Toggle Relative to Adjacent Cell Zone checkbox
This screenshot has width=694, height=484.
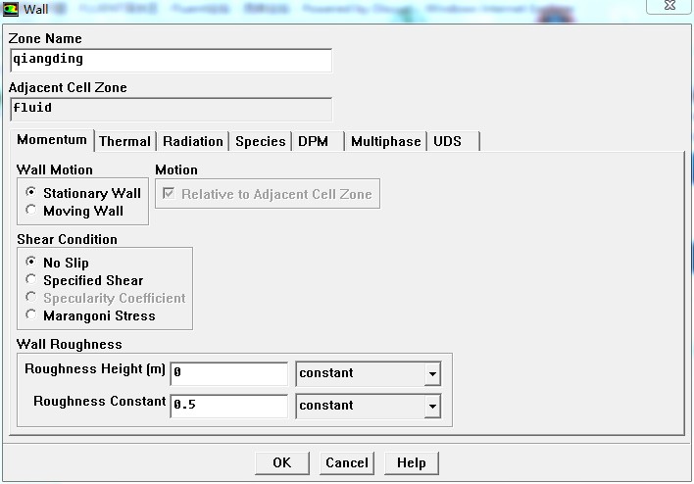[x=168, y=194]
